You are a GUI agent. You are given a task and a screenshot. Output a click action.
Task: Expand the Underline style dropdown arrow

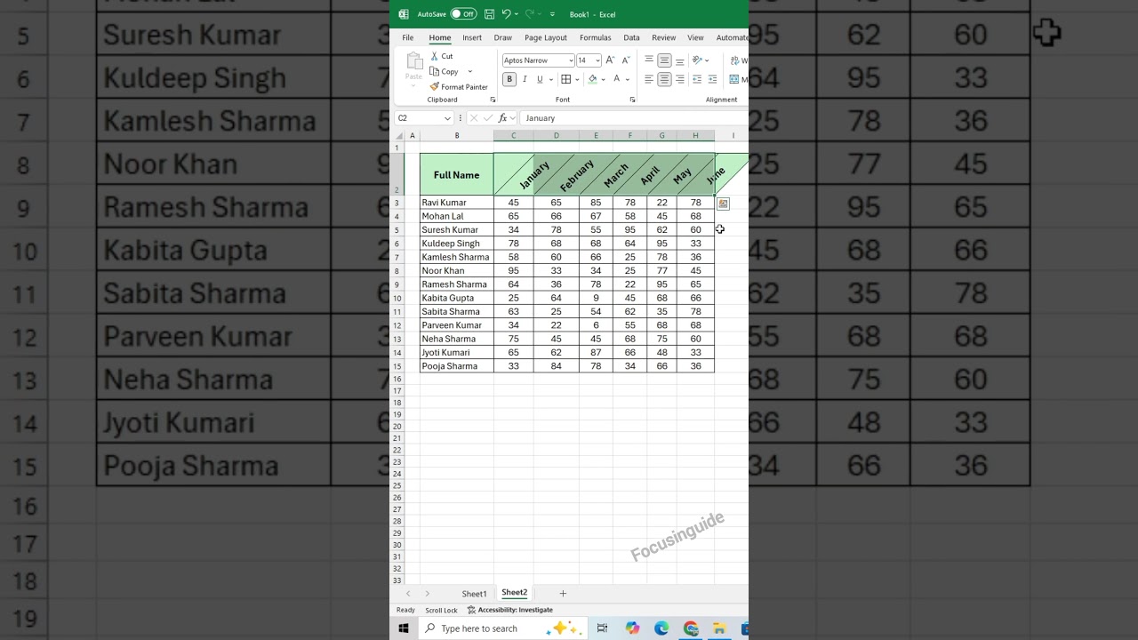[x=549, y=79]
